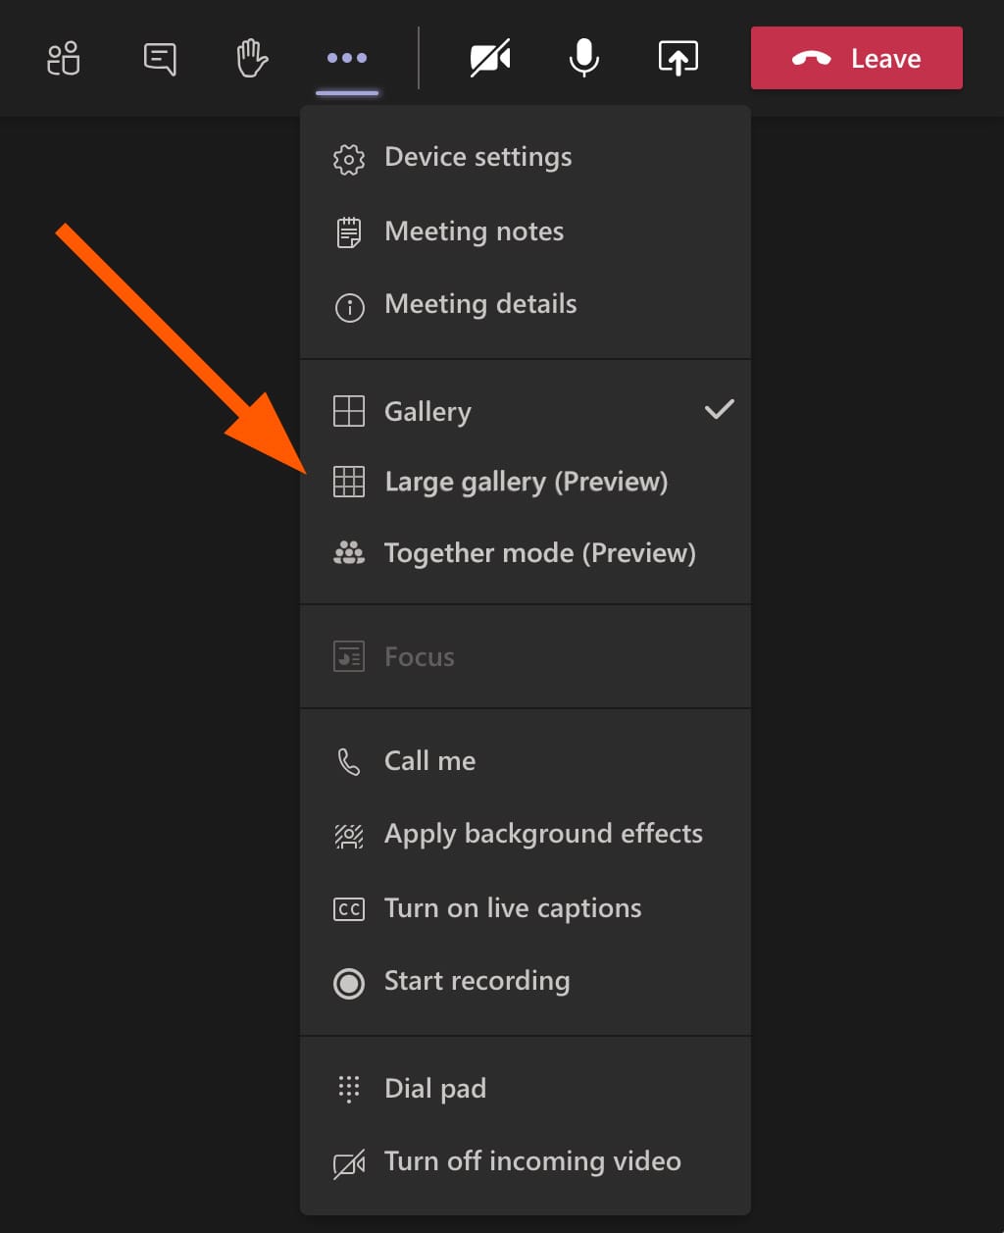Select the Call me option

click(x=429, y=760)
